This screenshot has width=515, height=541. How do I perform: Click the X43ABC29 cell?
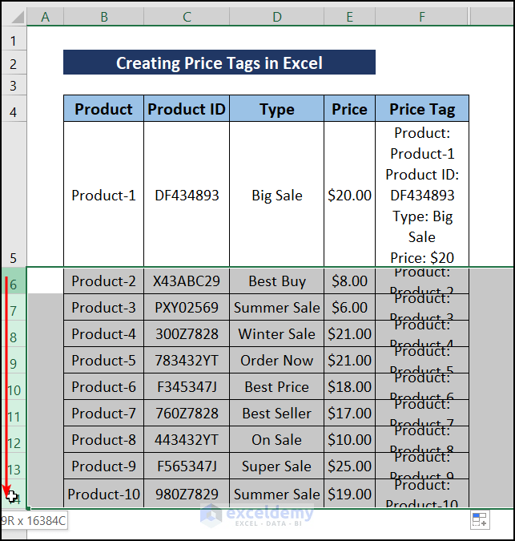[x=187, y=281]
